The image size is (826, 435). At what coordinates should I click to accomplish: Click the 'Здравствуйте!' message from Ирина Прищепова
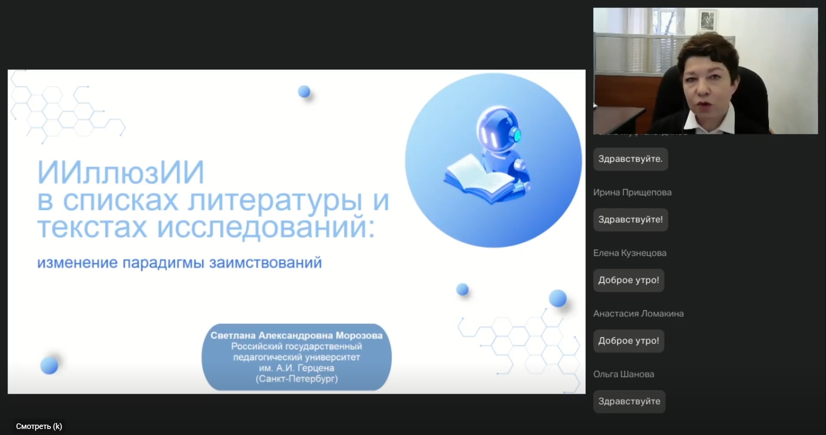pos(630,220)
